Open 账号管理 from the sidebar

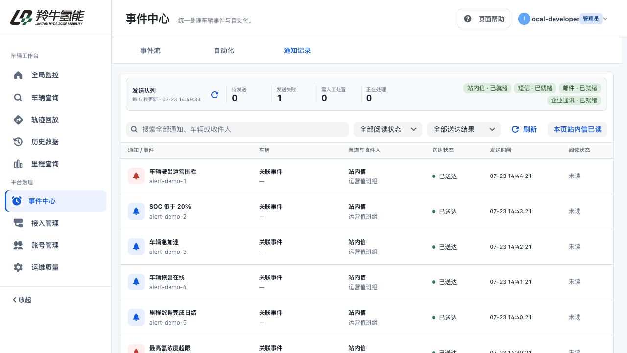tap(56, 245)
